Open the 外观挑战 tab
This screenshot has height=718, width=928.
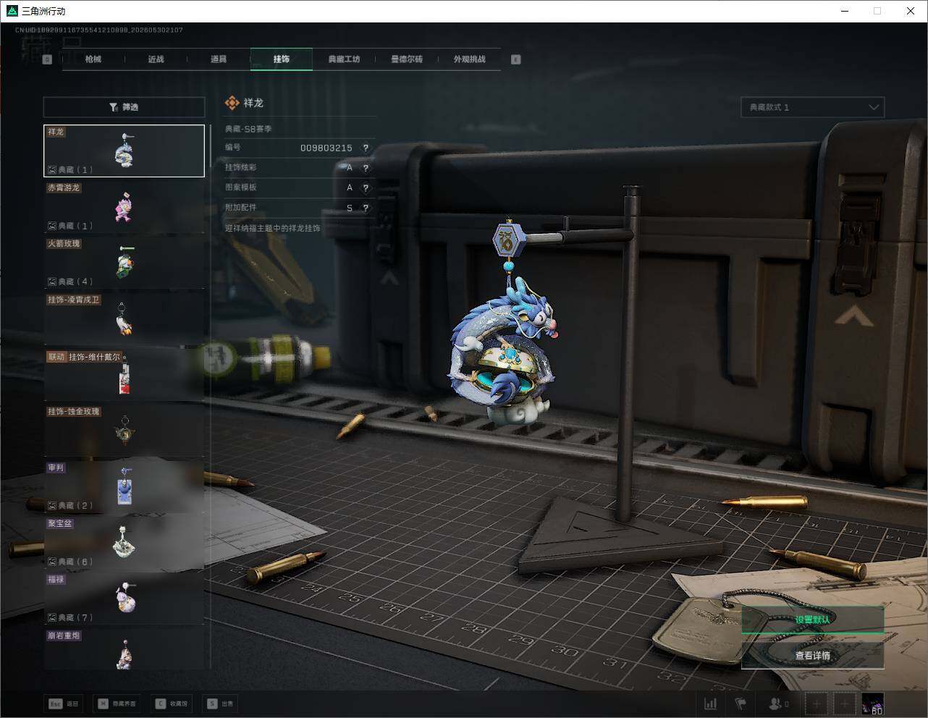click(x=469, y=59)
